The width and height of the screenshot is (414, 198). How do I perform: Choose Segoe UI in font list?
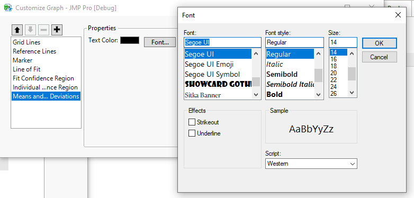[218, 54]
